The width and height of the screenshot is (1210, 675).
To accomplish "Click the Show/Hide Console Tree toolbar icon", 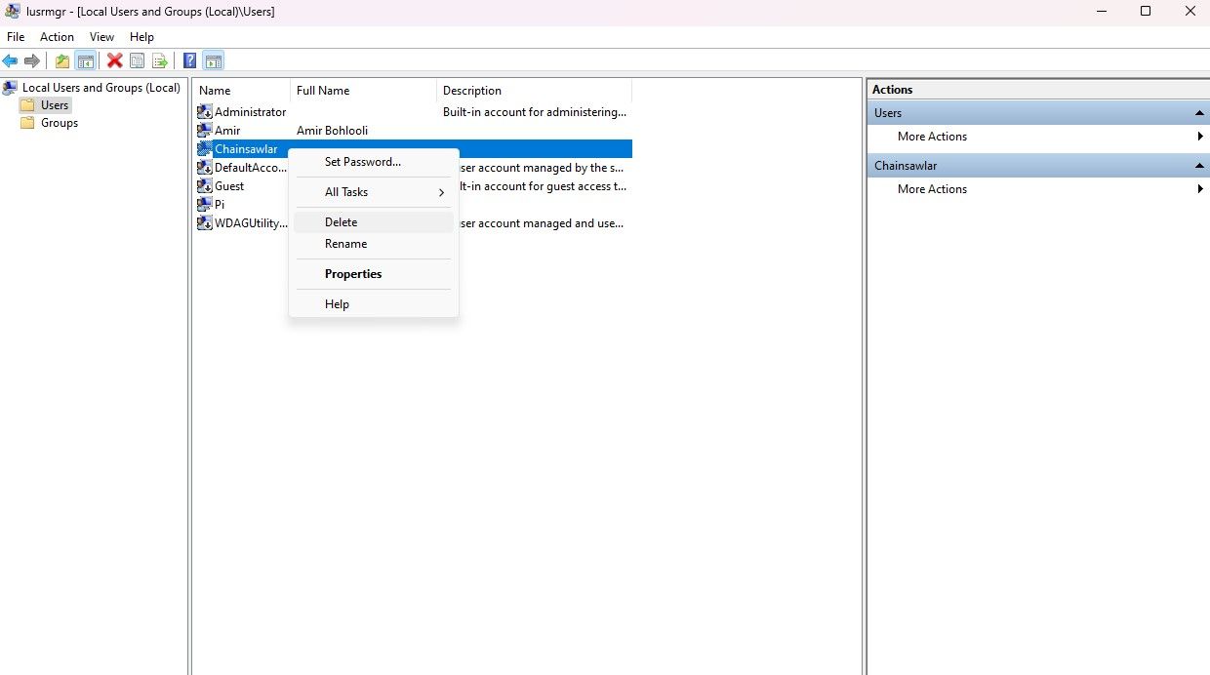I will 86,60.
